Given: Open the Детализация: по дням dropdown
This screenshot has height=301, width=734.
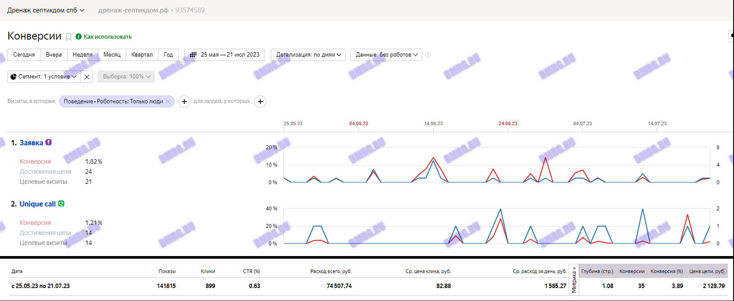Looking at the screenshot, I should click(308, 55).
